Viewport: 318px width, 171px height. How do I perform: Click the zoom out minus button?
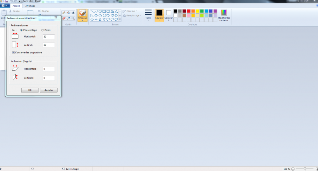[x=293, y=169]
